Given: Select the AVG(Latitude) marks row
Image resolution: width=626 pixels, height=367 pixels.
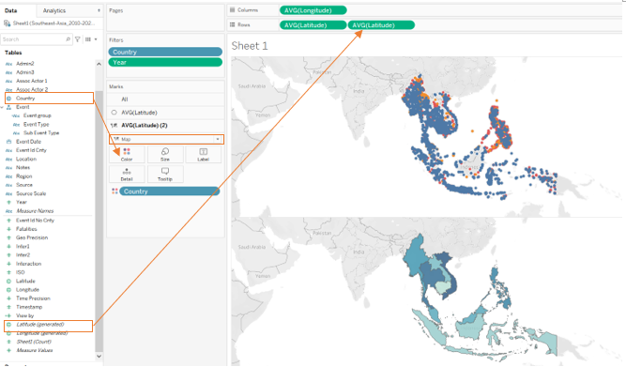Looking at the screenshot, I should [x=165, y=113].
